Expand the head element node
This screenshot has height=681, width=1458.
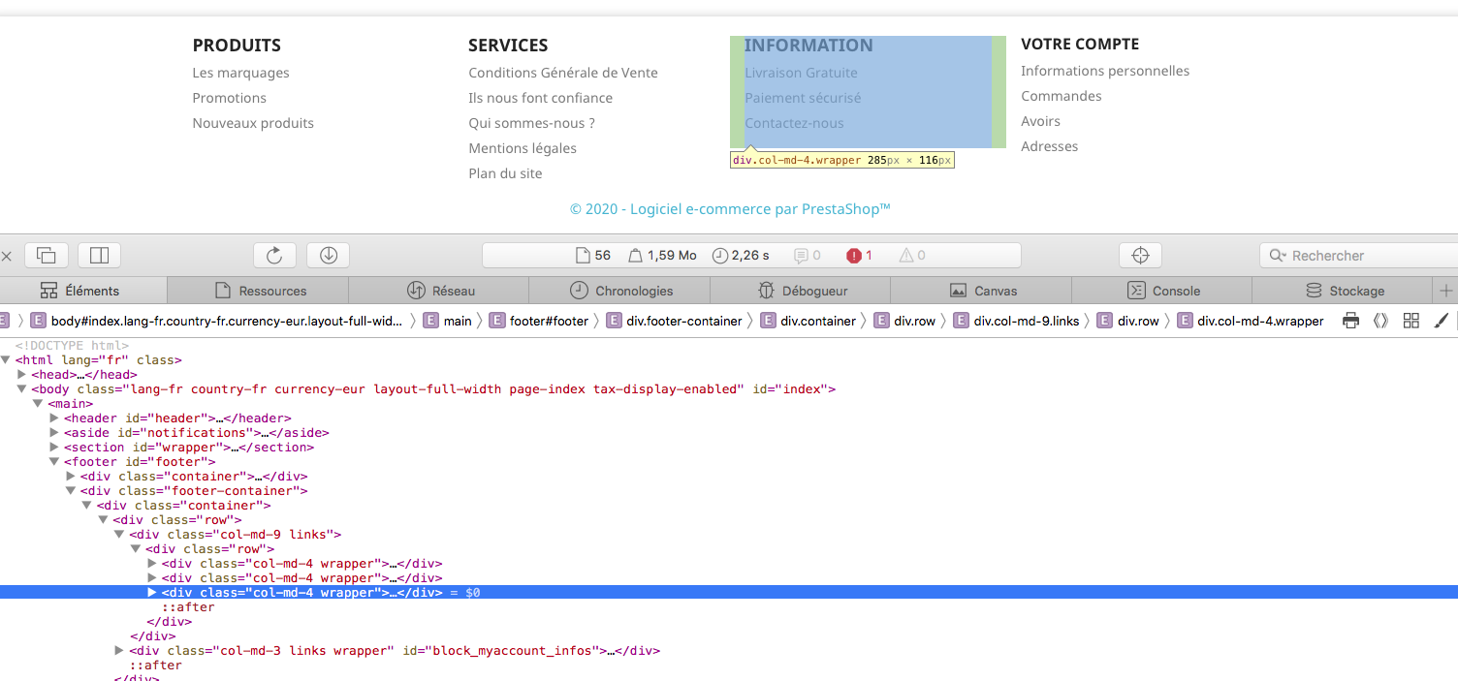pos(22,375)
